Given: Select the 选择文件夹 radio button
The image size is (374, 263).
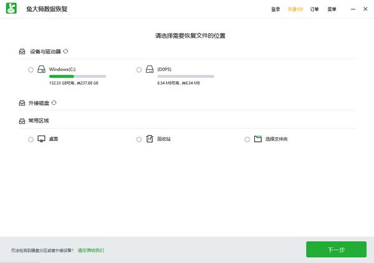Looking at the screenshot, I should (247, 139).
